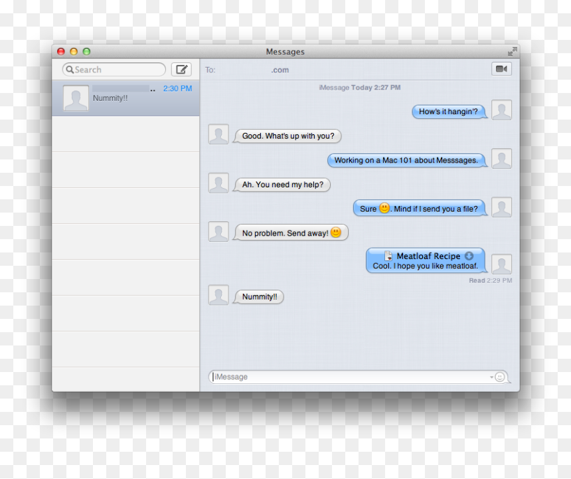Click the sidebar conversation contact avatar
Screen dimensions: 571x479
(76, 98)
